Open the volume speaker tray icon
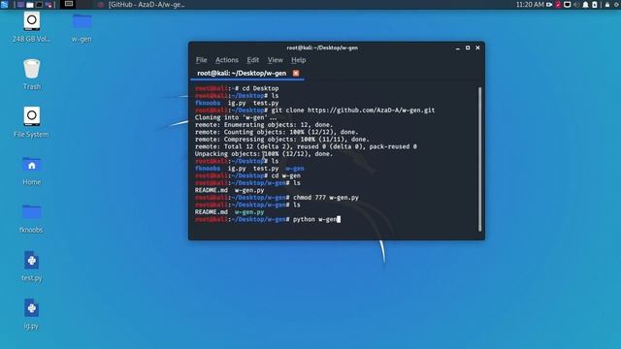The height and width of the screenshot is (349, 621). tap(576, 5)
